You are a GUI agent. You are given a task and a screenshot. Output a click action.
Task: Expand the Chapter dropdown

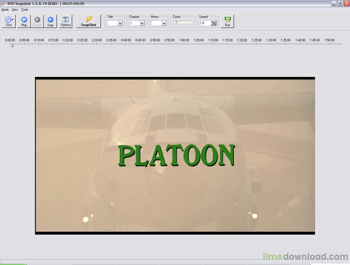[142, 23]
